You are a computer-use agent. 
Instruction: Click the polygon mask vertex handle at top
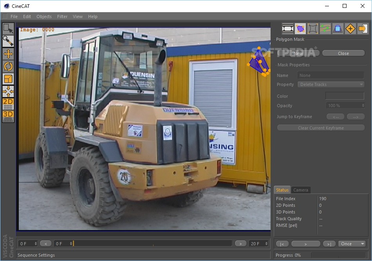pos(259,48)
